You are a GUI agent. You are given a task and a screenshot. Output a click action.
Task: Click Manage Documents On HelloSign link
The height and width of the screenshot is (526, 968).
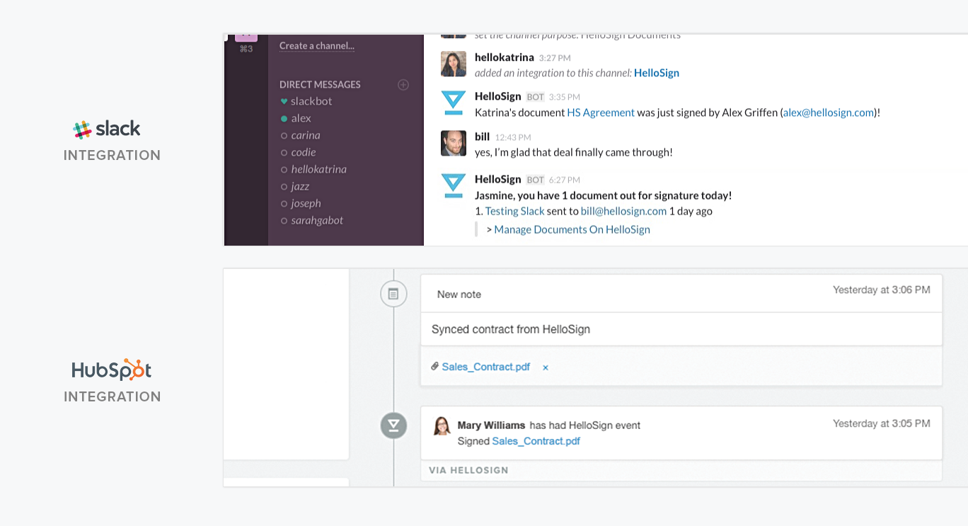tap(572, 229)
